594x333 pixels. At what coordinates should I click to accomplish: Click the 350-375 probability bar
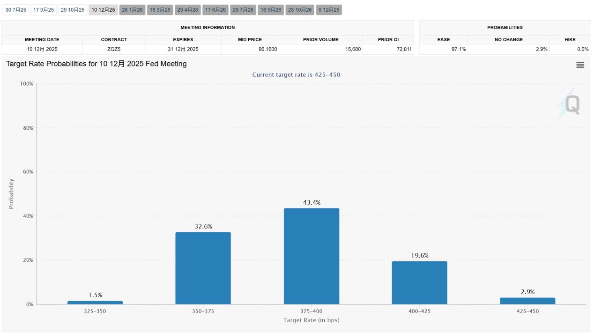click(203, 268)
